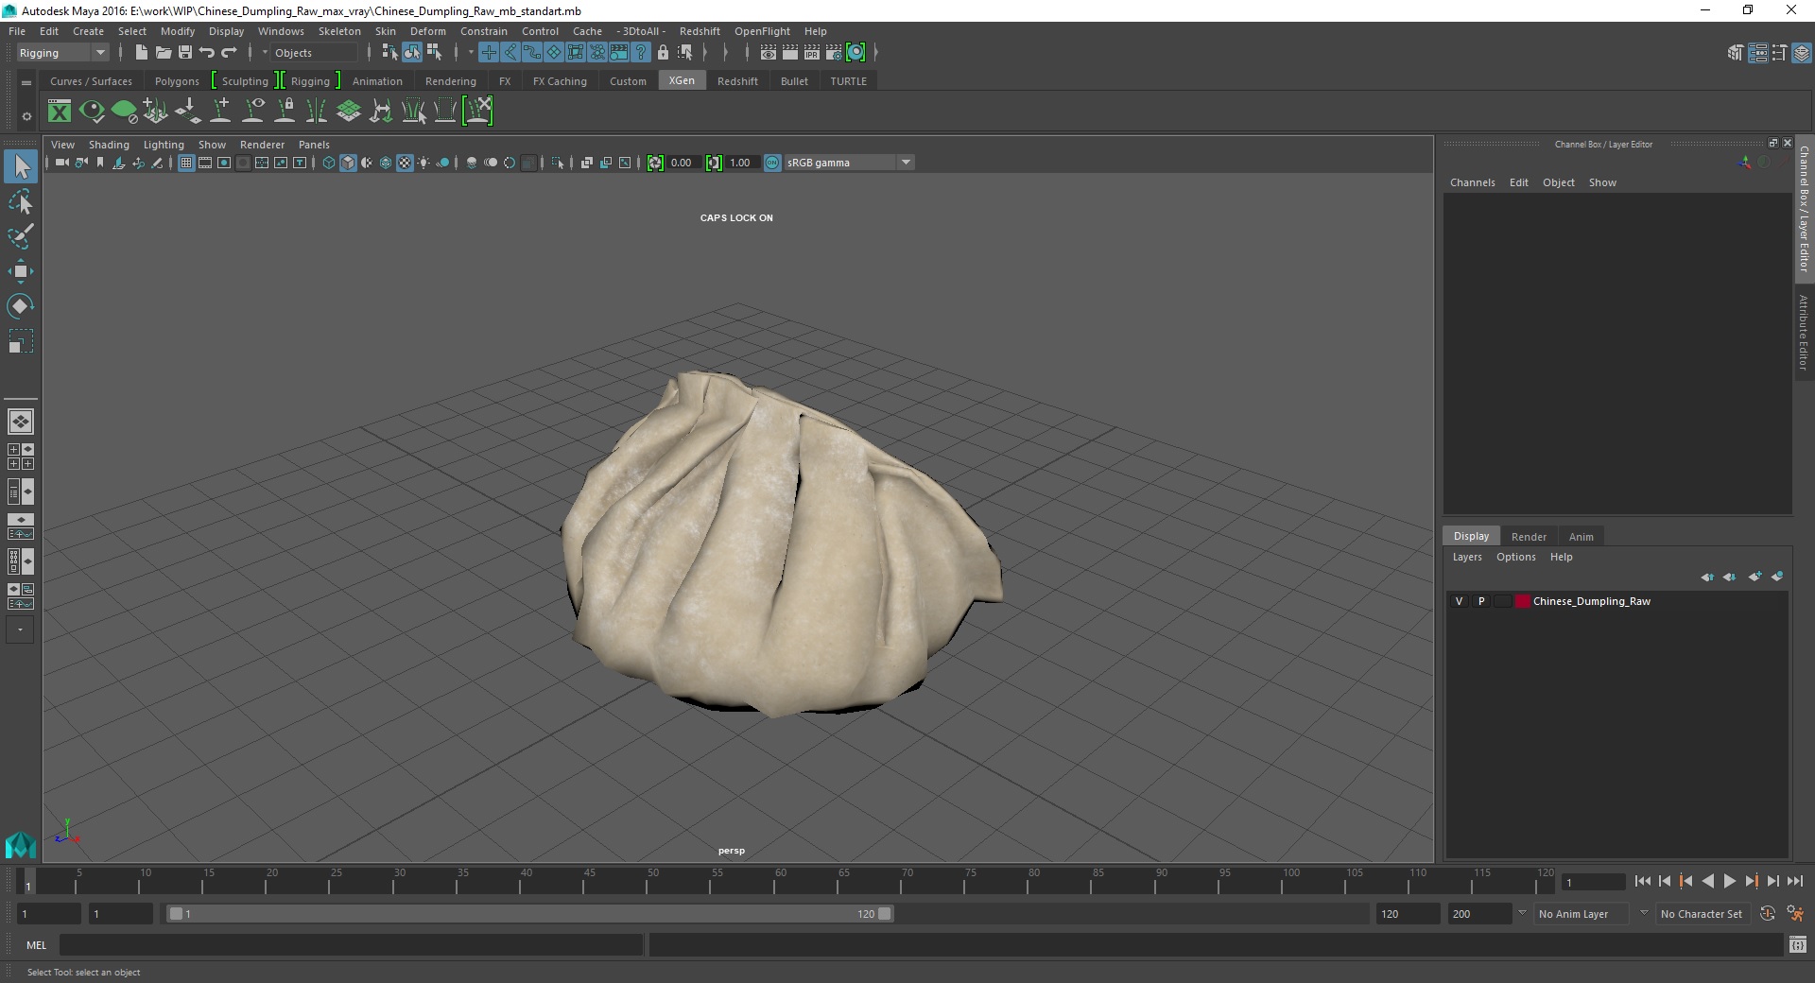
Task: Play the animation forwards
Action: (1729, 881)
